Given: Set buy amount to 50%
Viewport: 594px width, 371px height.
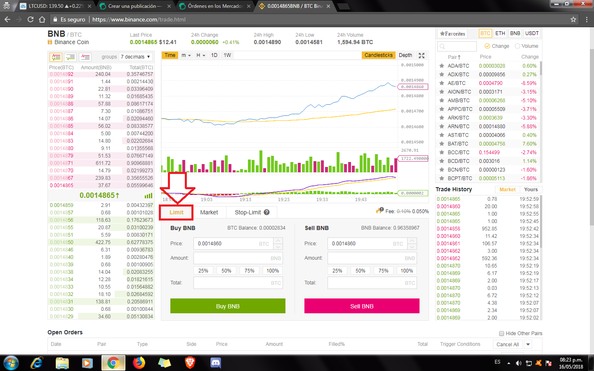Looking at the screenshot, I should click(x=226, y=271).
